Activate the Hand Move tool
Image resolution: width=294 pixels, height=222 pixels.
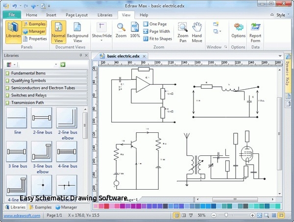coord(197,30)
